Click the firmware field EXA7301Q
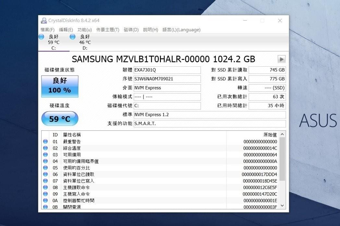Image resolution: width=340 pixels, height=226 pixels. [x=167, y=70]
